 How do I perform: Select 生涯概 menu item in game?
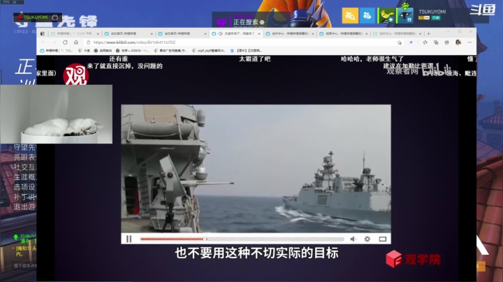[x=25, y=177]
